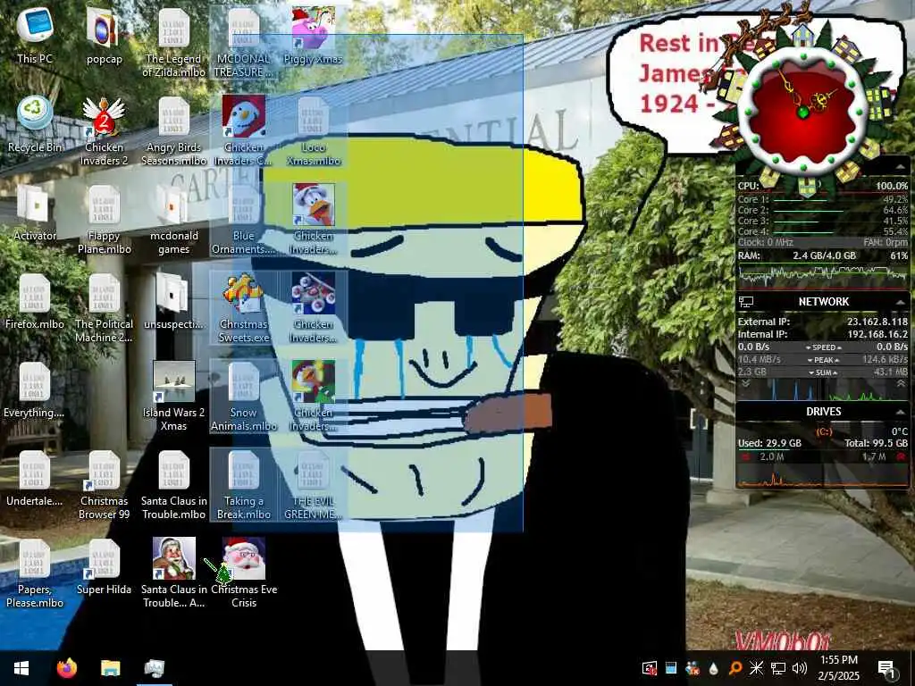
Task: Click the SUM label in Network widget
Action: 823,372
